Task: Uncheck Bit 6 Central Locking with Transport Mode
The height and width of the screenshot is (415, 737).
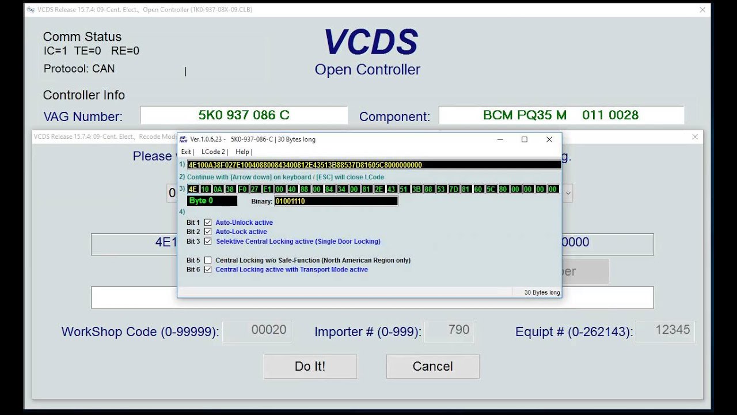Action: [208, 270]
